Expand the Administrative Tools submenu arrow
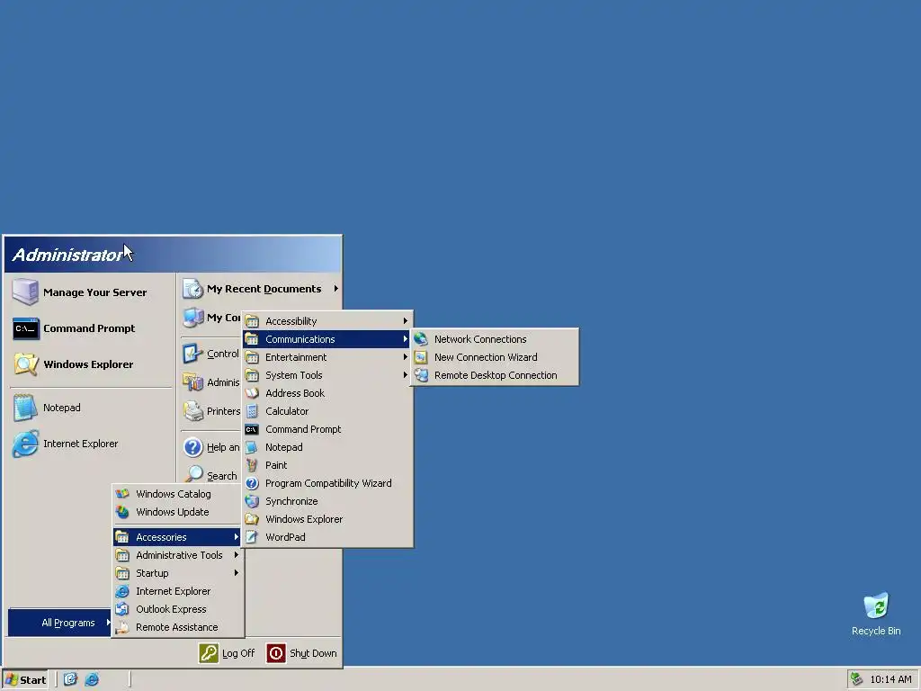921x691 pixels. (237, 554)
